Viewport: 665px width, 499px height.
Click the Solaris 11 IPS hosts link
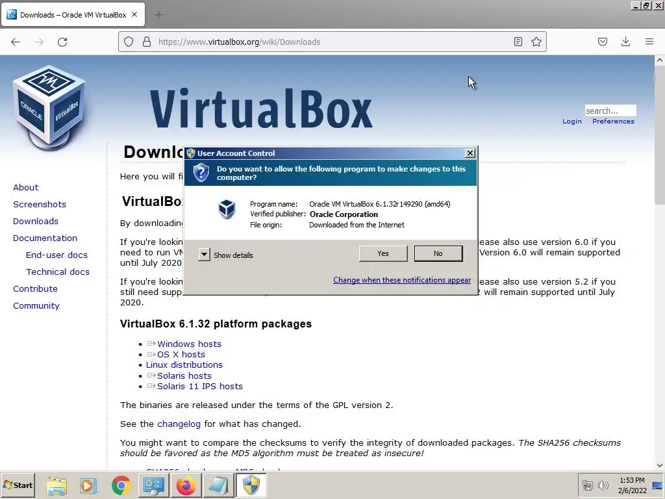[200, 387]
